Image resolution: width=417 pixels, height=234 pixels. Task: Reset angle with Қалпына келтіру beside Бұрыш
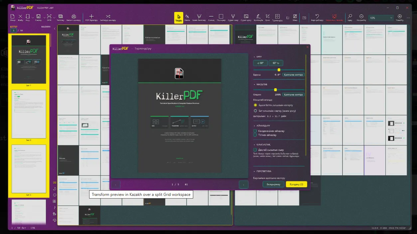point(293,75)
